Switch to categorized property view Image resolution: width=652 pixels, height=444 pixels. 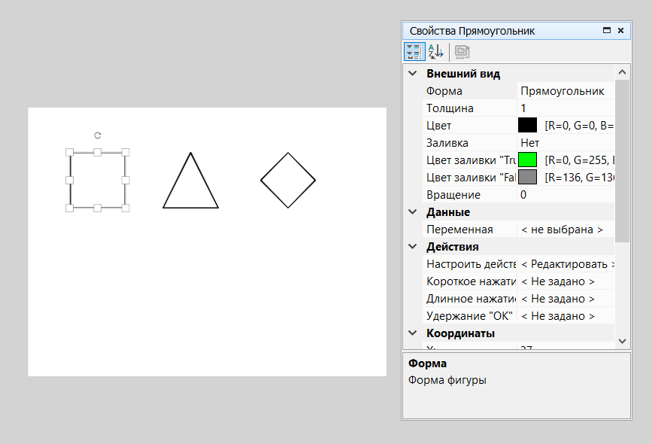[x=414, y=52]
